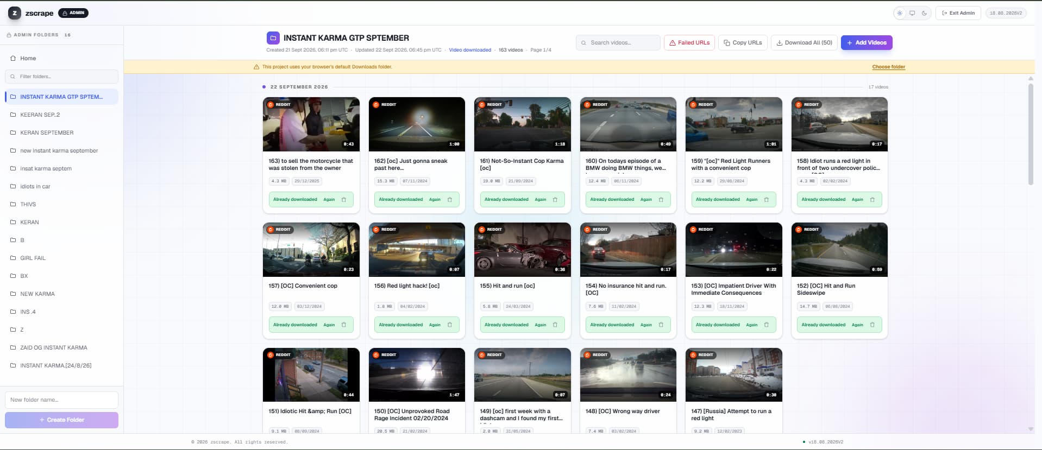
Task: Delete the '157) [OC] Convenient cop' video
Action: pyautogui.click(x=344, y=325)
